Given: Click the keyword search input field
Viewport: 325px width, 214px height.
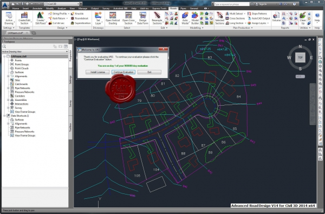Looking at the screenshot, I should (x=231, y=4).
